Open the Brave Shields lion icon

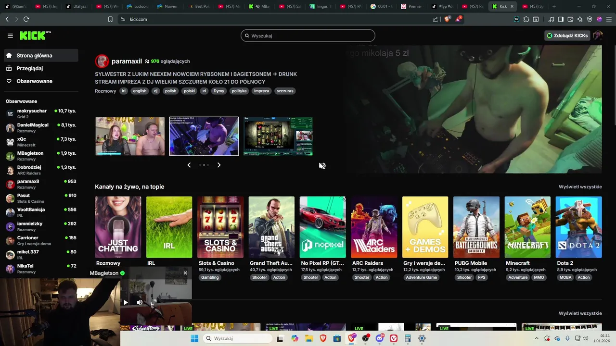click(x=447, y=19)
